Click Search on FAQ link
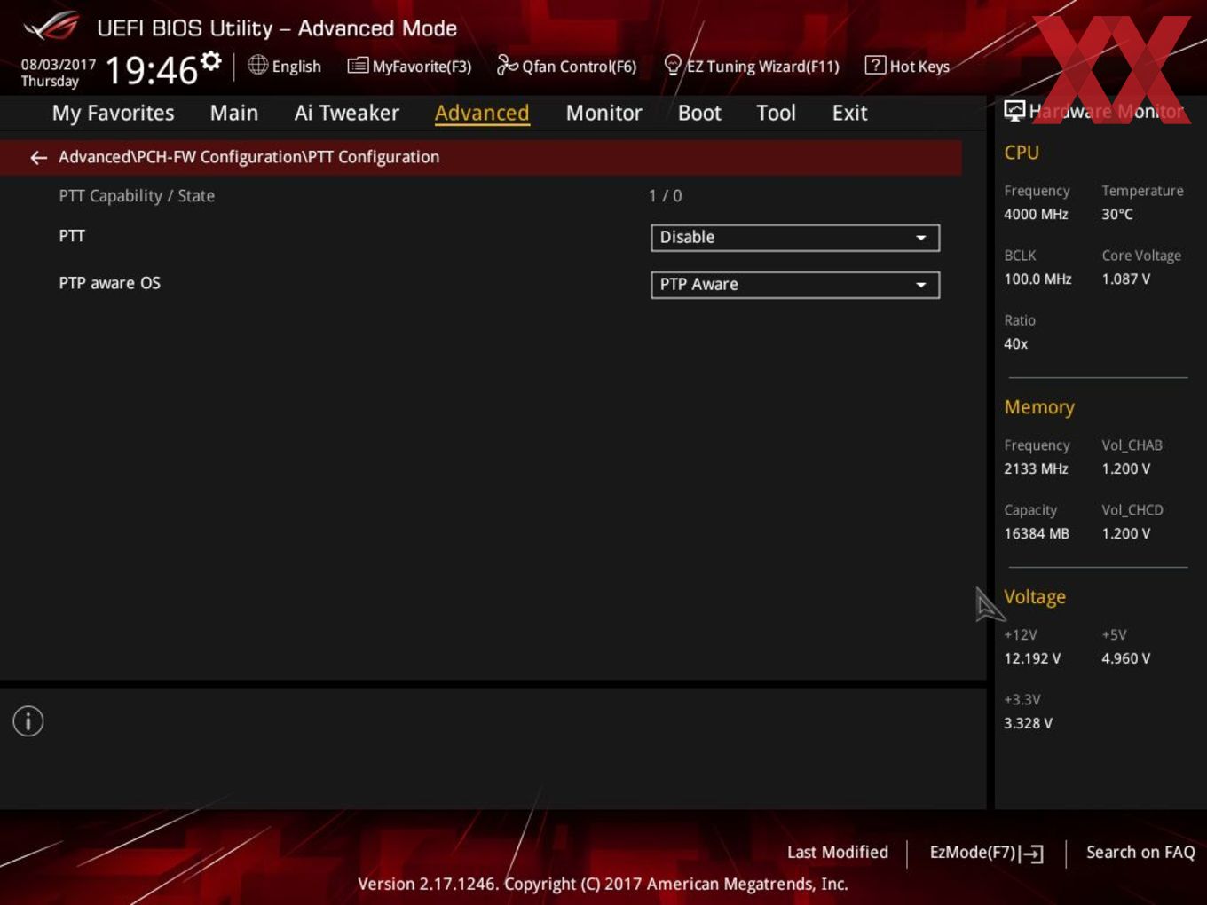This screenshot has height=905, width=1207. tap(1140, 853)
